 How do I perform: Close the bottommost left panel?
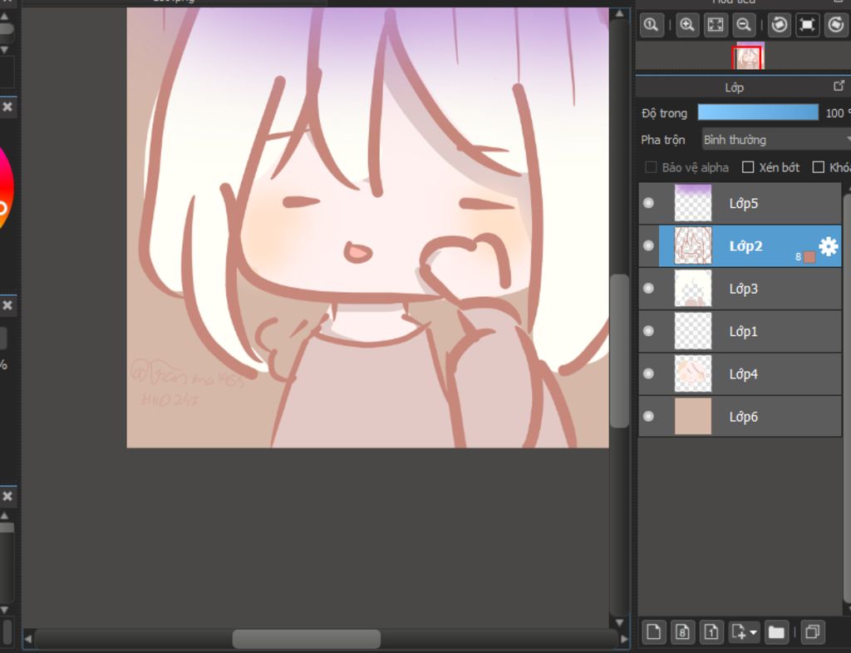(7, 497)
